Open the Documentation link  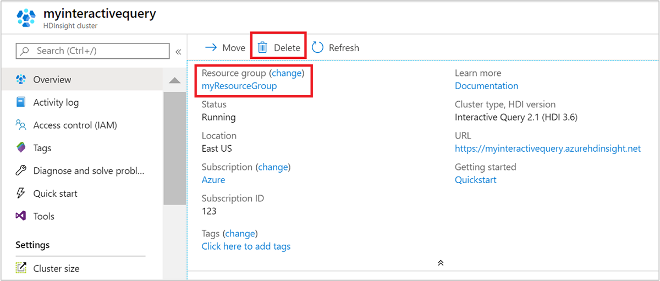click(x=486, y=86)
